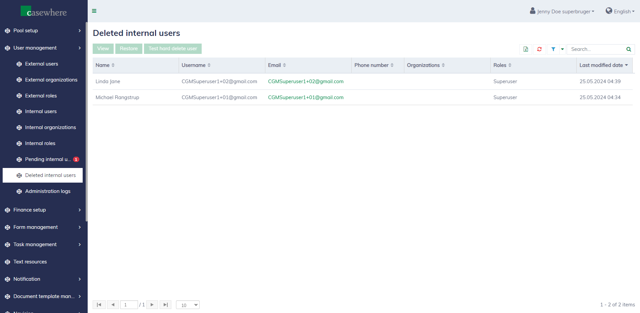
Task: Open Administration logs in sidebar
Action: click(48, 191)
